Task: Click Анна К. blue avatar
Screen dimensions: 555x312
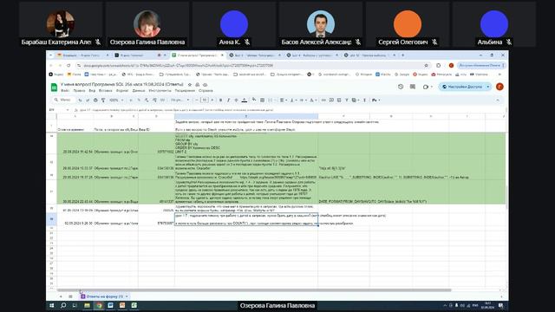Action: (x=234, y=23)
